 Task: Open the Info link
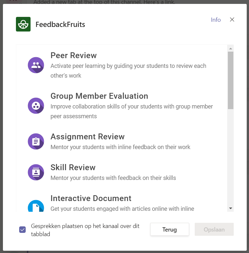point(216,20)
